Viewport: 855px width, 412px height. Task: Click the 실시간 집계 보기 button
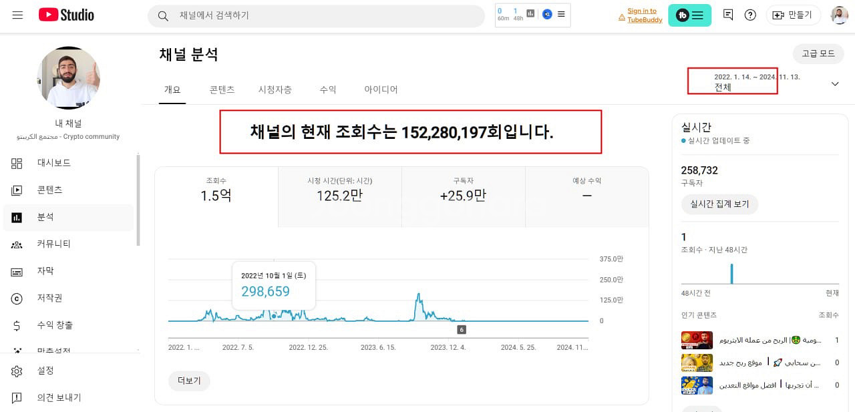click(x=719, y=204)
